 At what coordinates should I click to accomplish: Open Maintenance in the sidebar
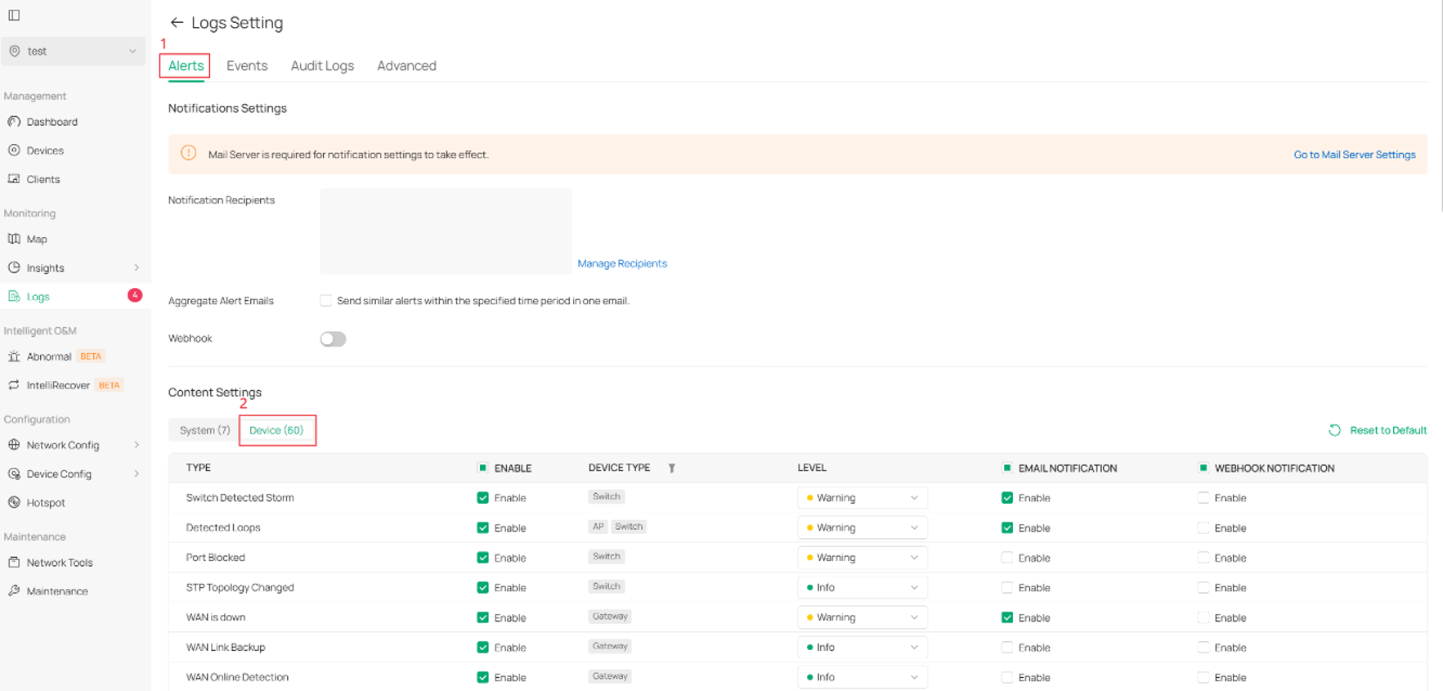click(57, 591)
